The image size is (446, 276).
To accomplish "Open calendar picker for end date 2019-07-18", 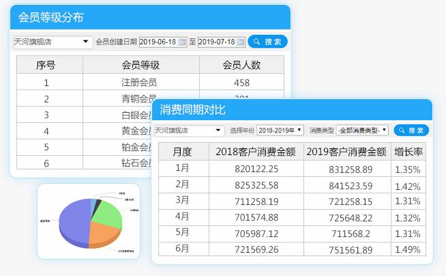I will (x=240, y=42).
